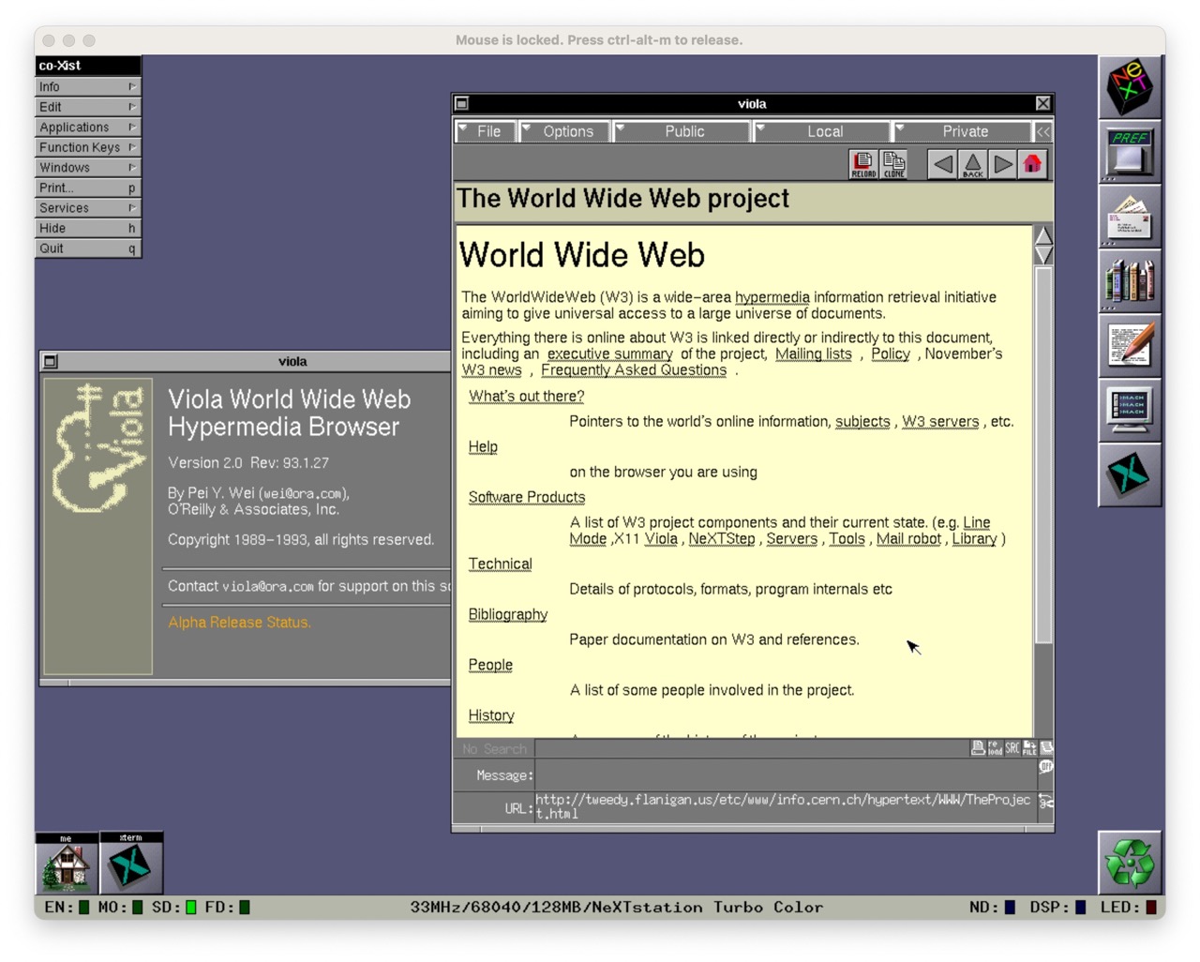1200x962 pixels.
Task: Select Quit in co-Xist menu
Action: coord(88,248)
